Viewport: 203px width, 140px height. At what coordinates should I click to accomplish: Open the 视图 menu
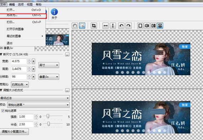click(30, 5)
